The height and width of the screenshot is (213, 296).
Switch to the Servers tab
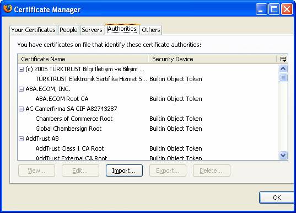(92, 30)
